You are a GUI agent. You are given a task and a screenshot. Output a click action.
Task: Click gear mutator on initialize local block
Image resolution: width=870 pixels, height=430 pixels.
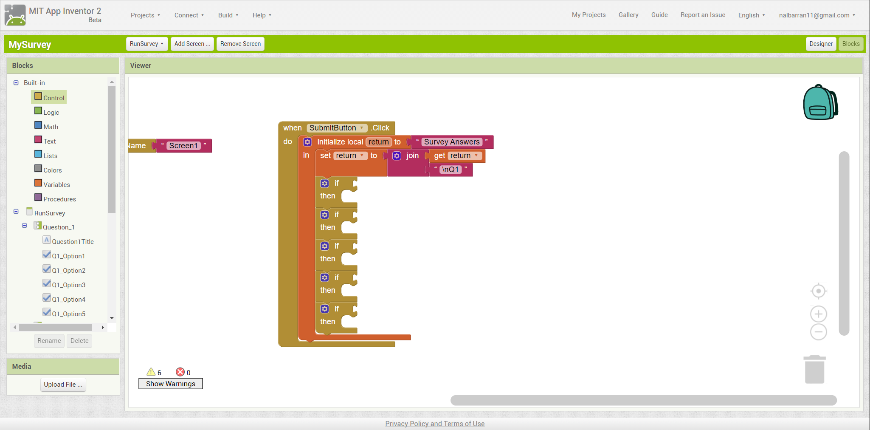click(x=308, y=142)
